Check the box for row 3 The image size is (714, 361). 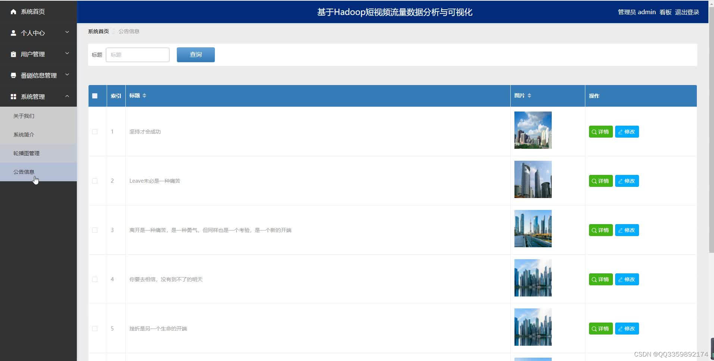click(x=95, y=230)
